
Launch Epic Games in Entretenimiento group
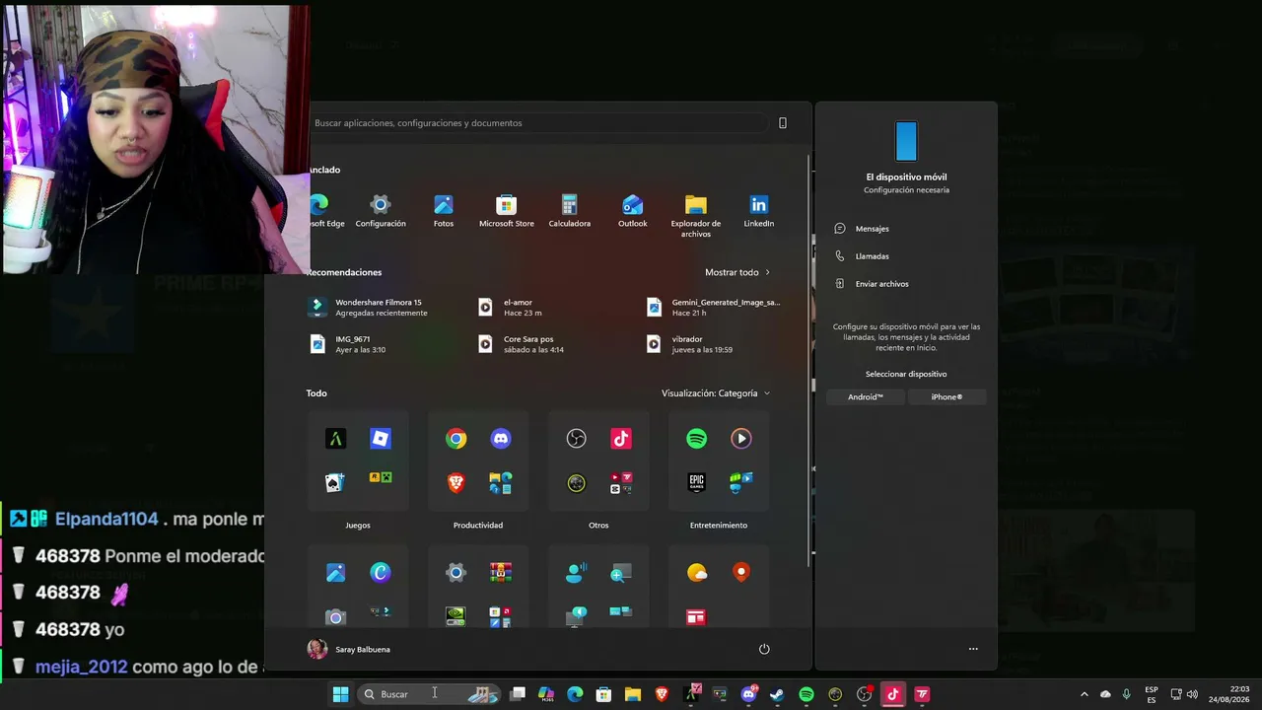pyautogui.click(x=696, y=482)
